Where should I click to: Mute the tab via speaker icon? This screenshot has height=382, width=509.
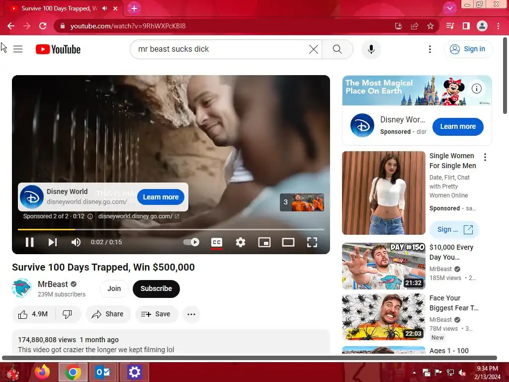point(104,8)
